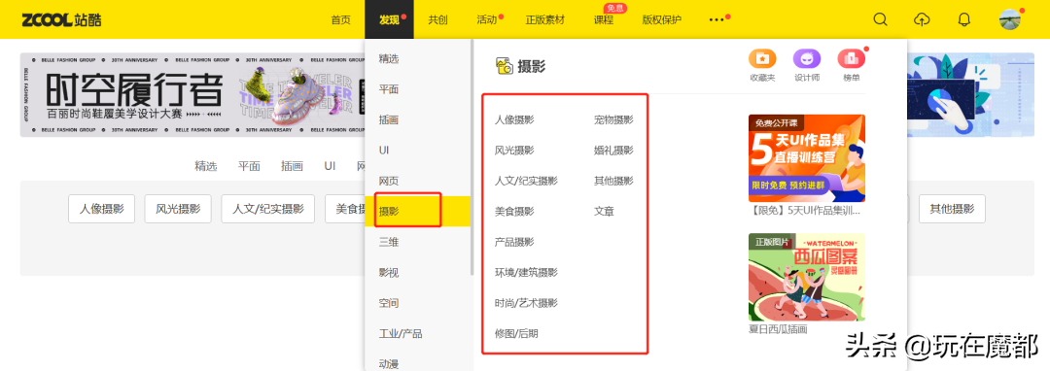Open 环境/建筑摄影 link in submenu
Screen dimensions: 1050x371
[526, 273]
